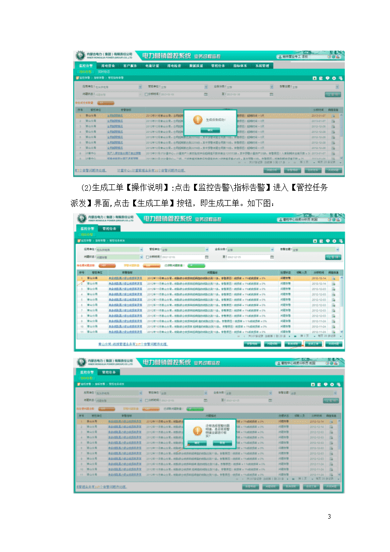Click previous-page arrow in second screenshot's pager
Viewport: 390px width, 552px height.
245,336
